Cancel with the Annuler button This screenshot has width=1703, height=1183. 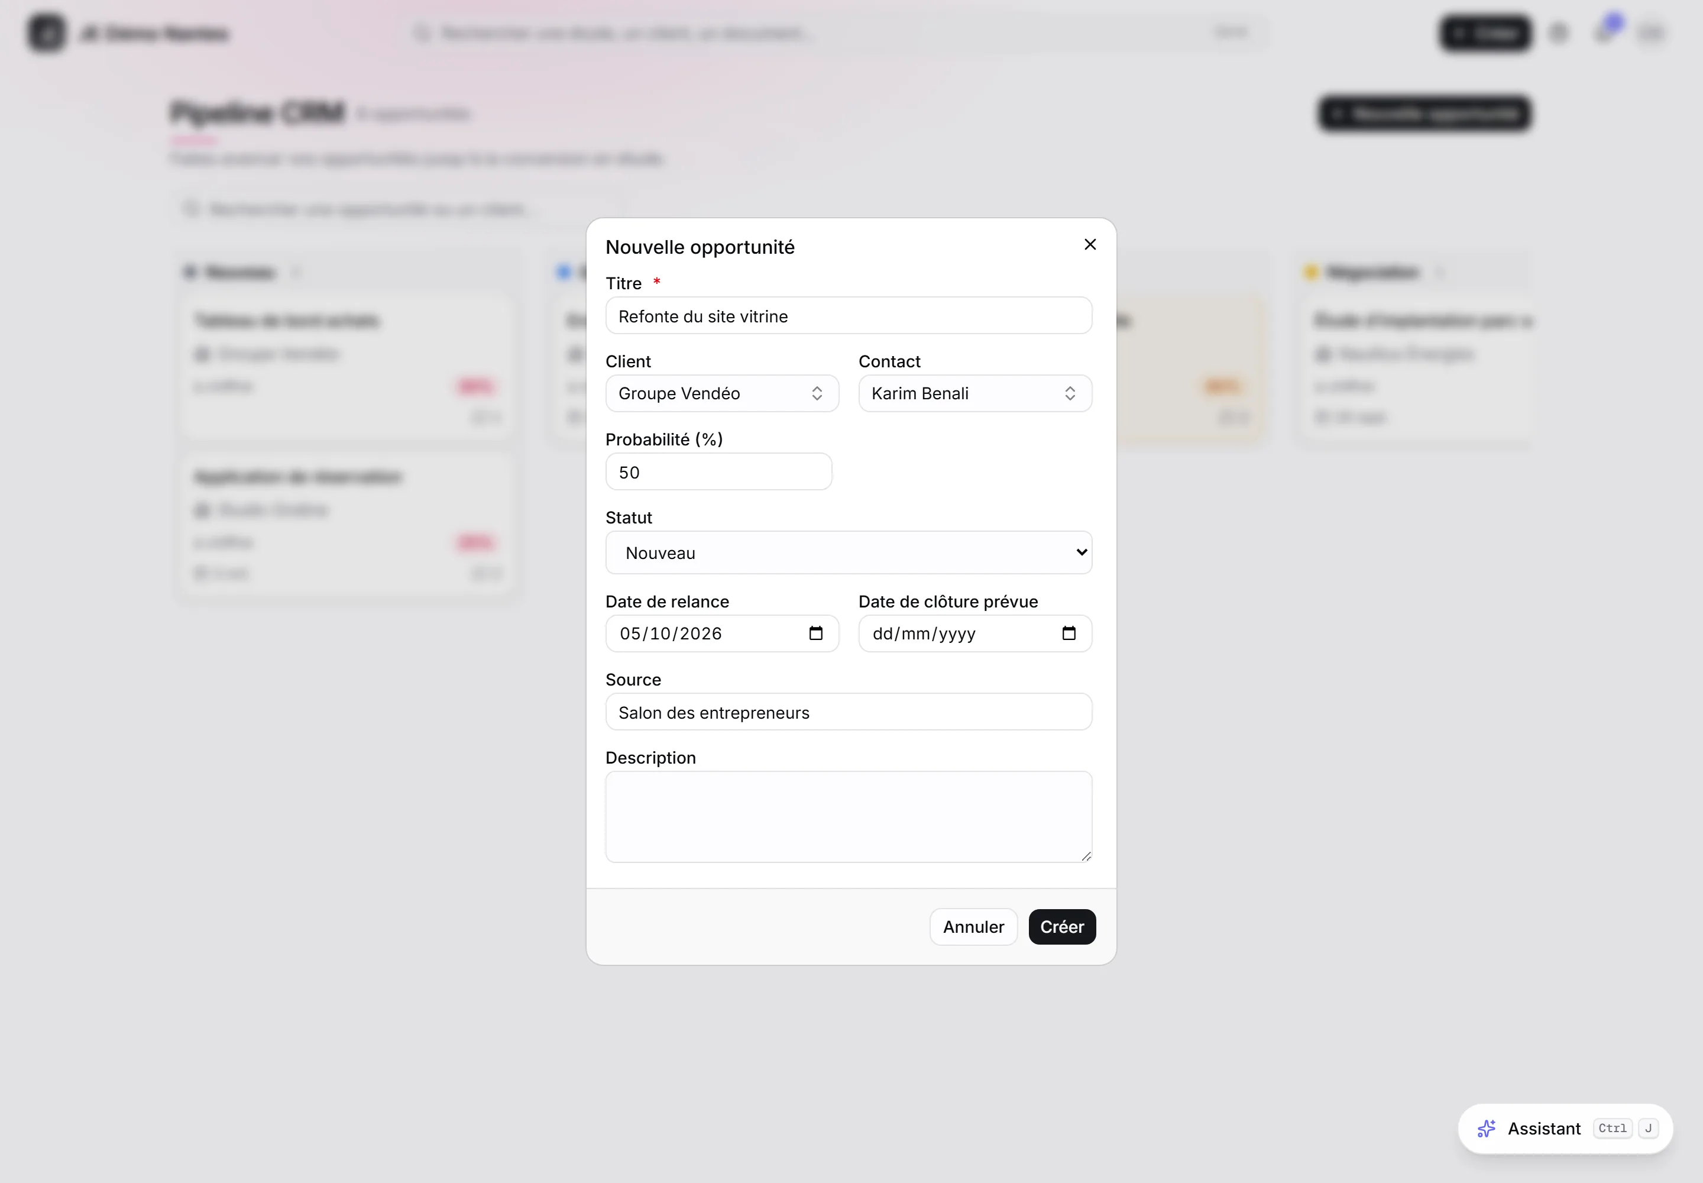coord(973,926)
